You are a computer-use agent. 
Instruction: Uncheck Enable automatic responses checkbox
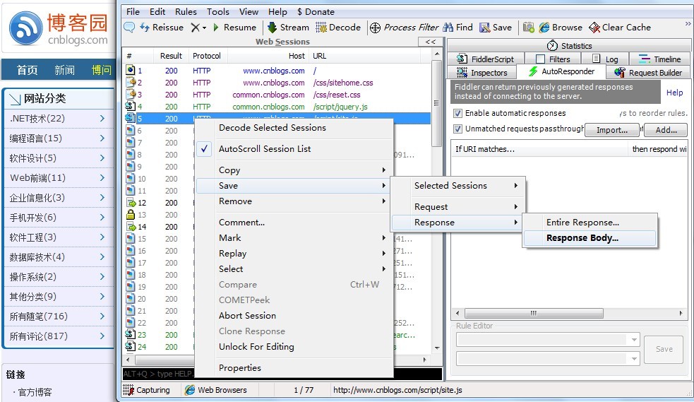coord(457,113)
